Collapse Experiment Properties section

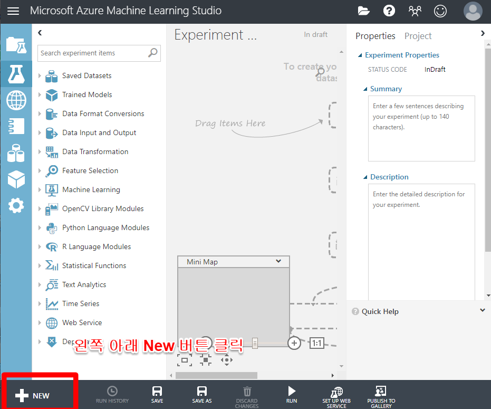(360, 55)
